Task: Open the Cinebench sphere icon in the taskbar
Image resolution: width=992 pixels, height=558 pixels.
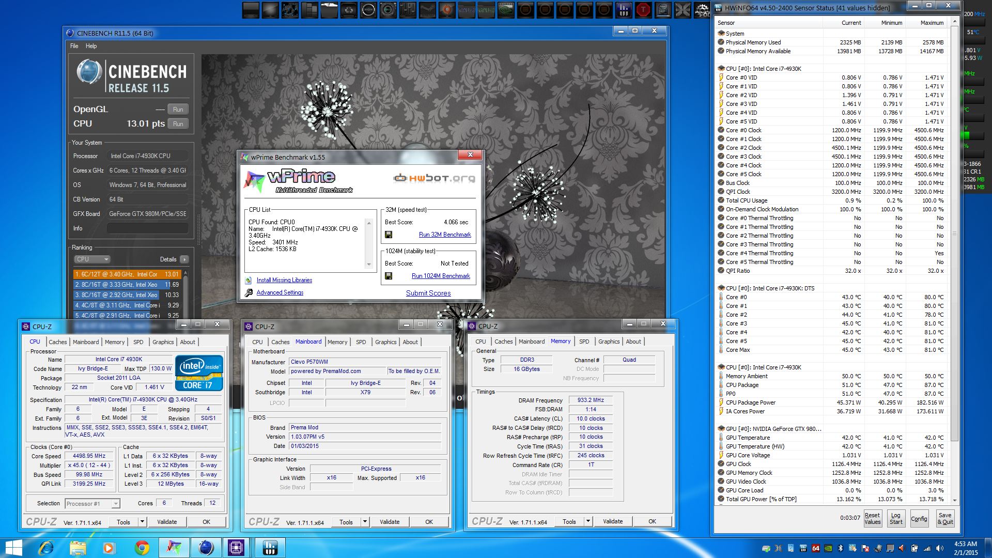Action: pos(206,548)
